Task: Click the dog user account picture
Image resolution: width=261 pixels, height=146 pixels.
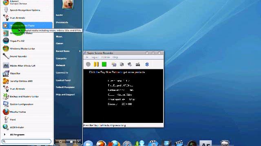Action: point(68,4)
